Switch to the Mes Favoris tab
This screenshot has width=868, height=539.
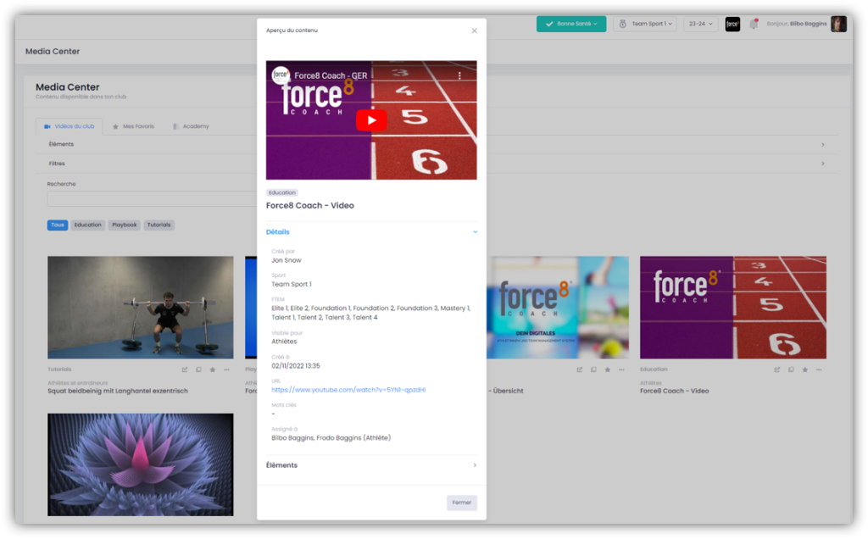(133, 126)
